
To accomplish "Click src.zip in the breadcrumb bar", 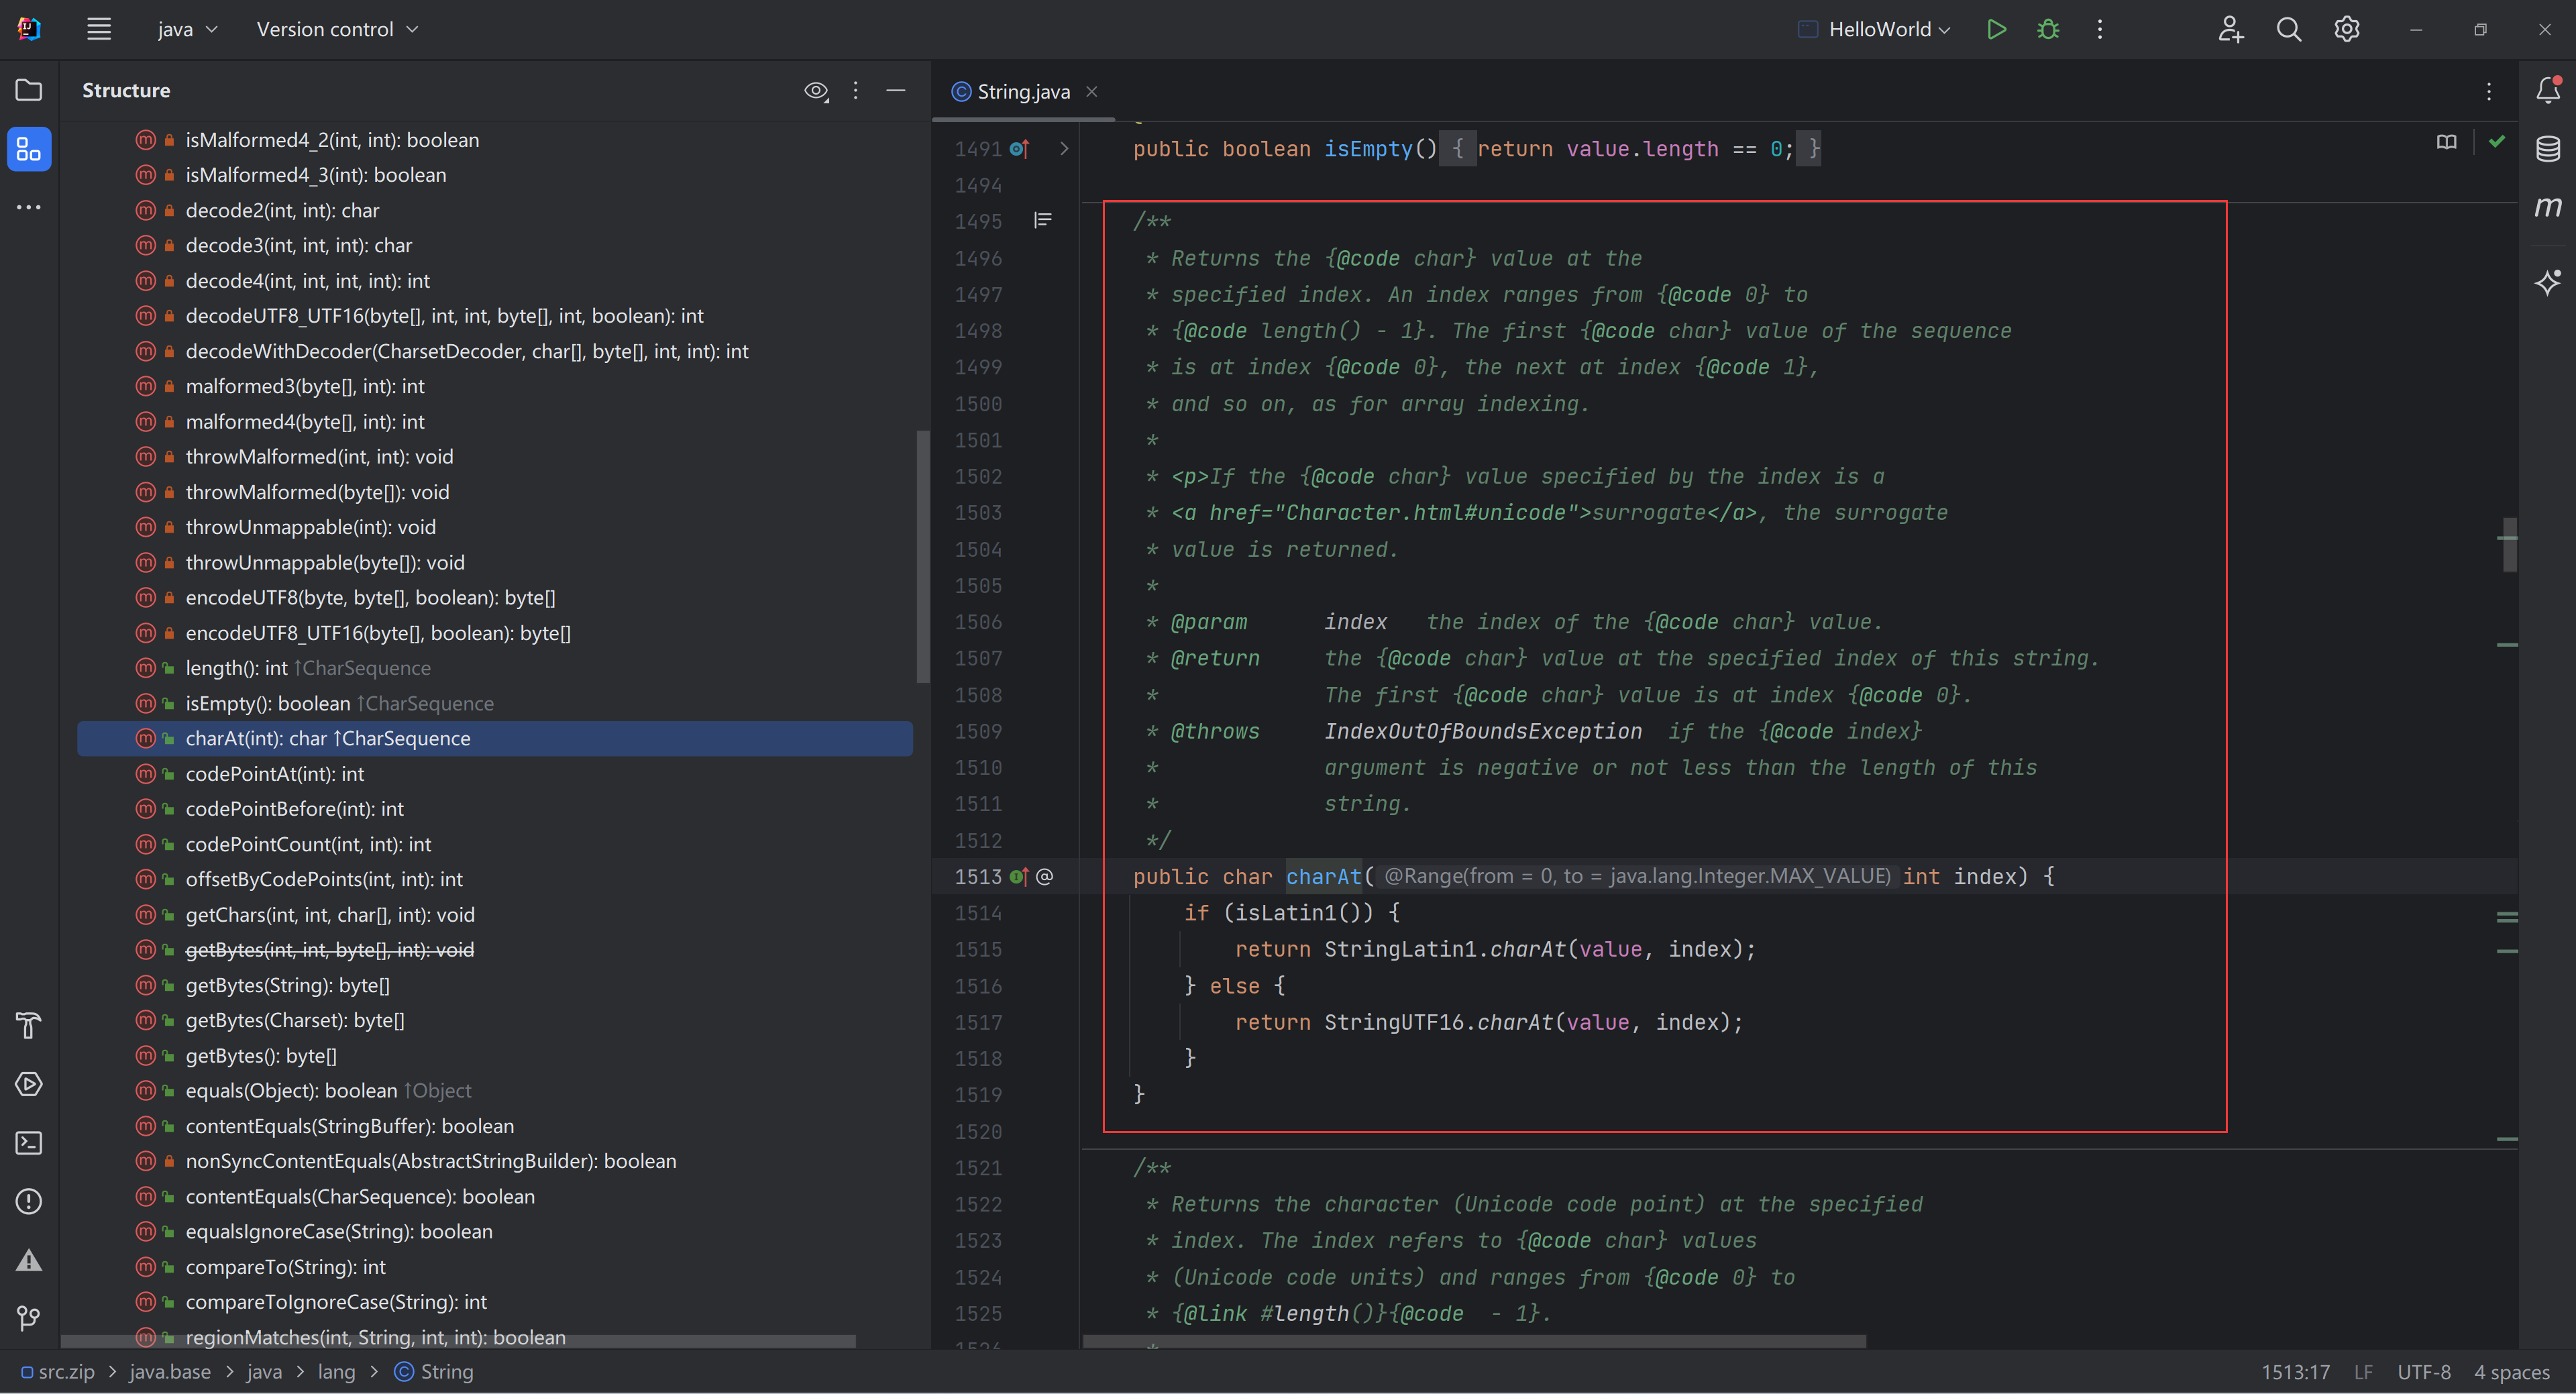I will click(x=58, y=1372).
